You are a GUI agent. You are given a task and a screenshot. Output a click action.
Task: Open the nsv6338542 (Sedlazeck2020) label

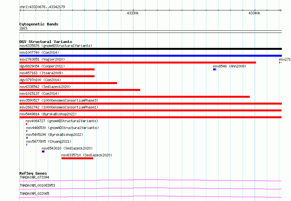[45, 87]
